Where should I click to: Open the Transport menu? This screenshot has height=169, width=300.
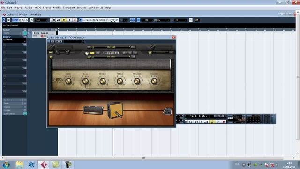[x=69, y=8]
